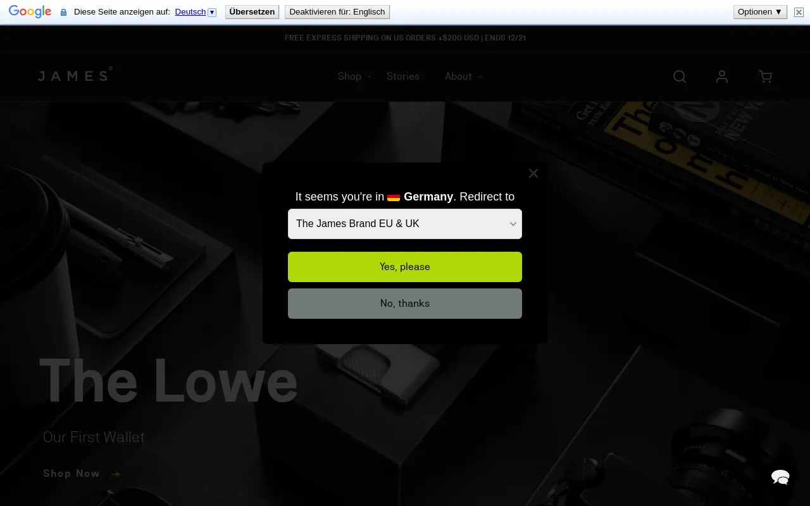Open the chat support bubble
Viewport: 810px width, 506px height.
pos(780,478)
